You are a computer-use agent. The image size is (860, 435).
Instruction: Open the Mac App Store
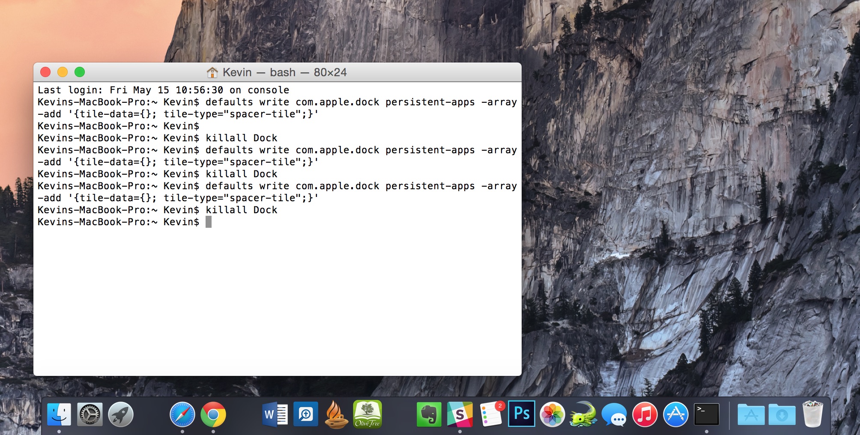(676, 414)
